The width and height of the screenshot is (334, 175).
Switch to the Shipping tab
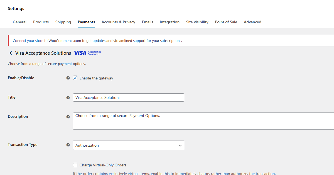point(63,22)
